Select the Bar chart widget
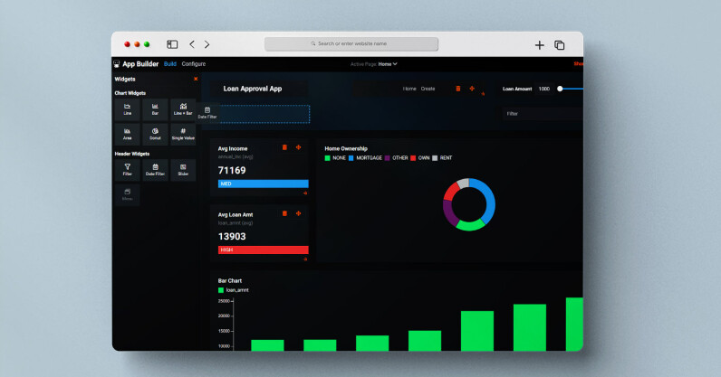This screenshot has width=721, height=377. point(155,109)
